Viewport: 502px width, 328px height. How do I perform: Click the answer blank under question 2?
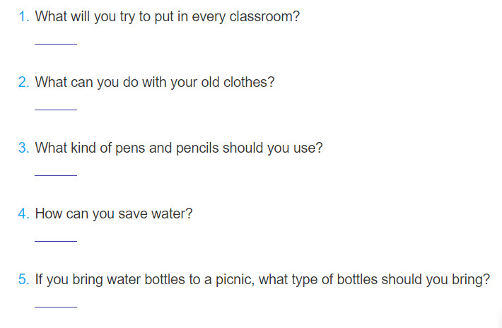click(56, 106)
